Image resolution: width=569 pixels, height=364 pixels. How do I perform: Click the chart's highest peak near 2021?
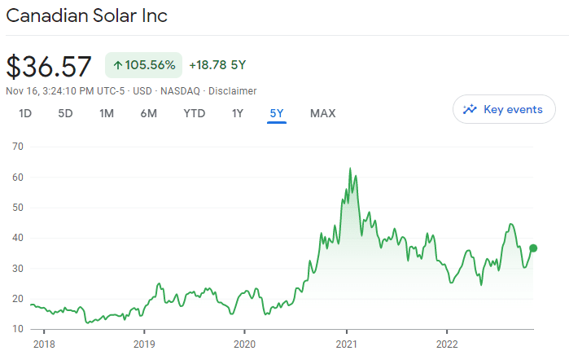(x=350, y=169)
